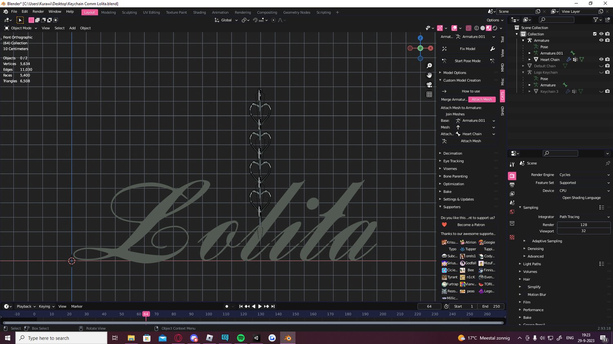
Task: Open Opera browser from the taskbar
Action: [x=178, y=338]
